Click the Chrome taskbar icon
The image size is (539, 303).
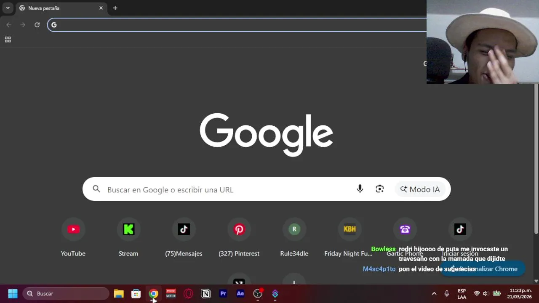point(153,293)
